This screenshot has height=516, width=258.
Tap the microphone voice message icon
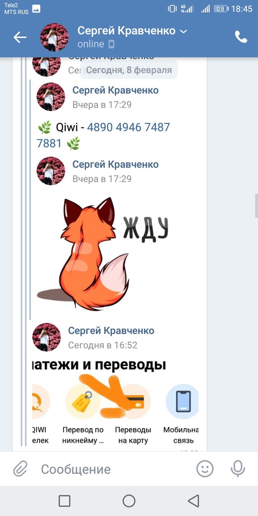[x=237, y=469]
